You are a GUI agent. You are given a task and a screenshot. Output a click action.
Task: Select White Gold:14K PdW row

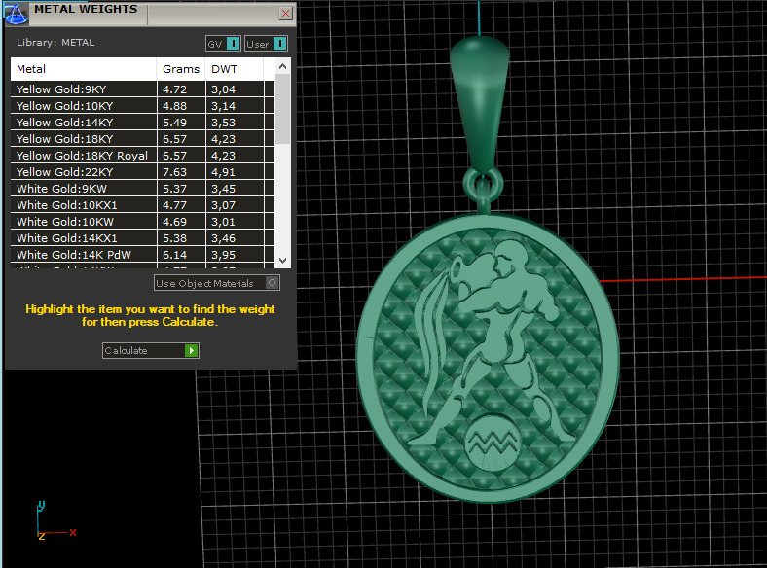[x=142, y=255]
